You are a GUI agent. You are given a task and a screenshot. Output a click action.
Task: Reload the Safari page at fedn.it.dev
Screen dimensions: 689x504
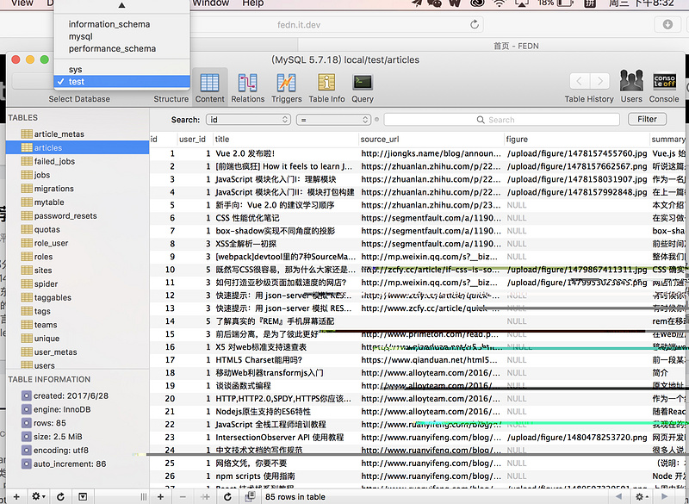click(475, 25)
